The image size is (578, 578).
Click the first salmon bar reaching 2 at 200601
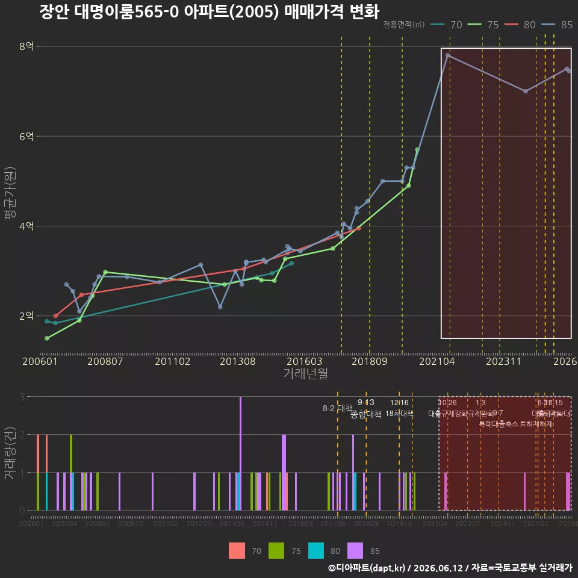click(x=38, y=453)
